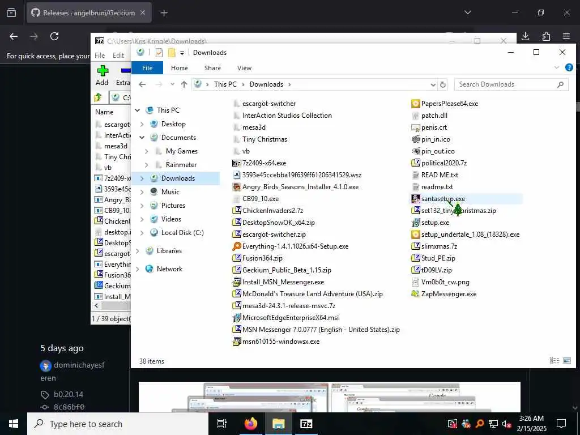Click the PapersPlease64.exe file icon

point(415,104)
